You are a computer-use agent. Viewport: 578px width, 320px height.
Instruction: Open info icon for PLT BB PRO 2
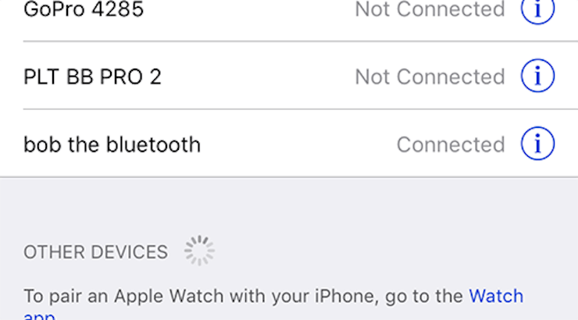tap(537, 76)
